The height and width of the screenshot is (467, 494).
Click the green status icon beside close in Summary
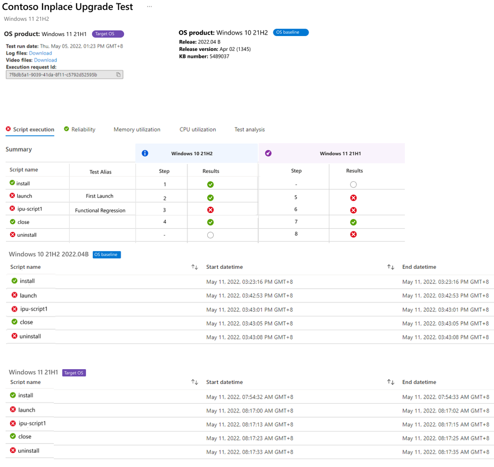[12, 222]
